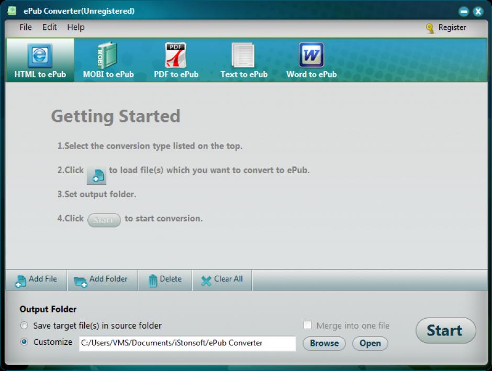Minimize the ePub Converter window
The width and height of the screenshot is (492, 371).
pyautogui.click(x=463, y=12)
